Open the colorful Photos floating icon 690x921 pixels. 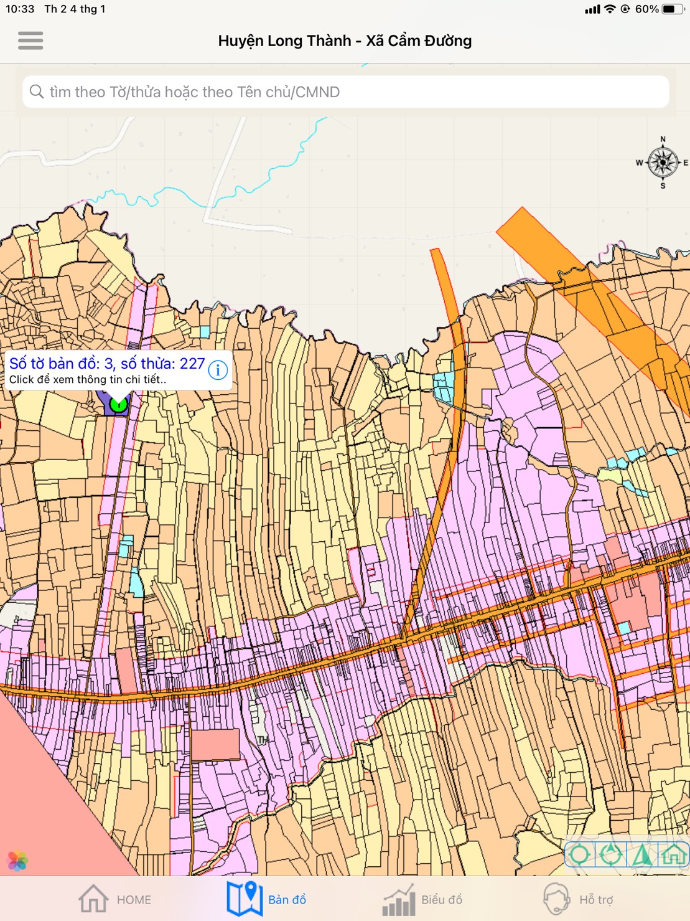coord(17,861)
